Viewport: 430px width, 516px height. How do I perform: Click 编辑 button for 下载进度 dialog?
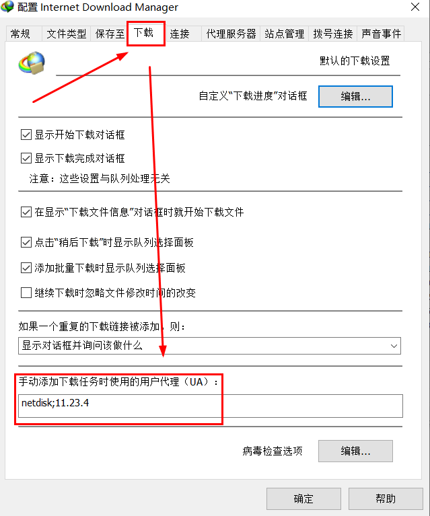pos(355,96)
